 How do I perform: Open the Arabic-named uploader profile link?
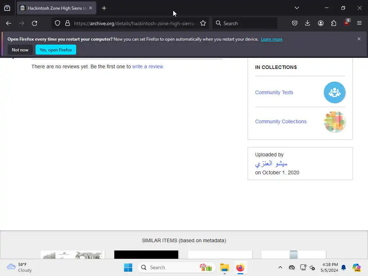pyautogui.click(x=271, y=164)
